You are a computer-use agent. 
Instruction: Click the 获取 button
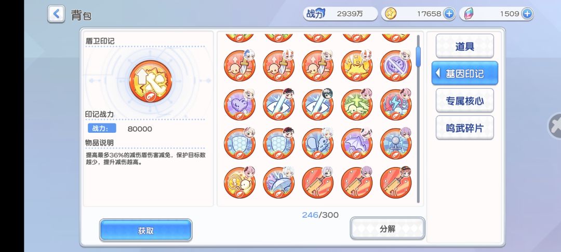click(x=146, y=230)
